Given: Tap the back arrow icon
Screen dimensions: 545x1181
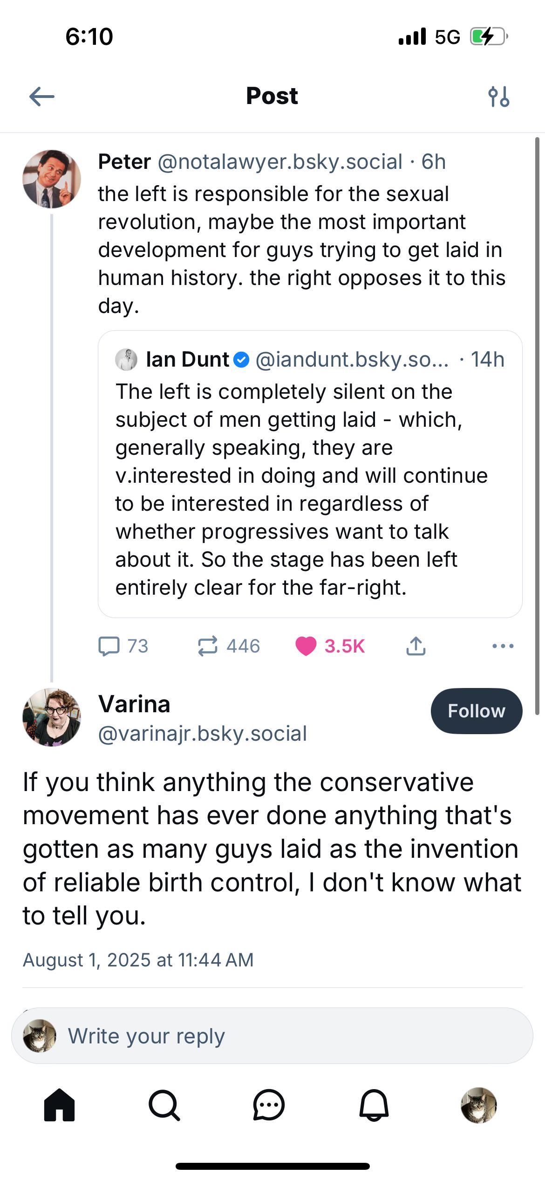Looking at the screenshot, I should point(42,97).
